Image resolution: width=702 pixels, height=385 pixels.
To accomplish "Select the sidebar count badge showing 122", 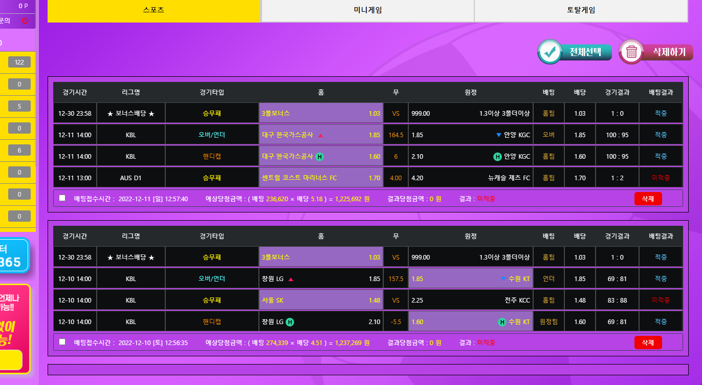I will tap(19, 62).
